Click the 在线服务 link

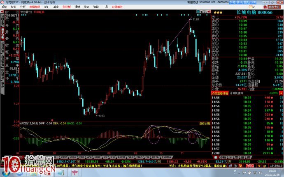(118, 7)
